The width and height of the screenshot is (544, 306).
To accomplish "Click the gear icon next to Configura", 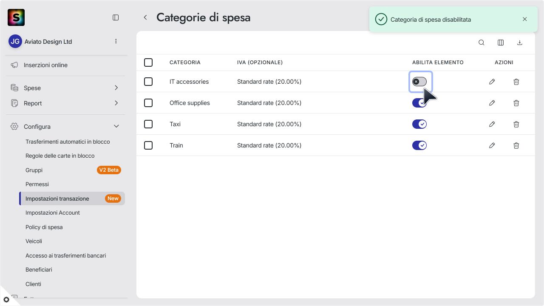I will (x=14, y=127).
